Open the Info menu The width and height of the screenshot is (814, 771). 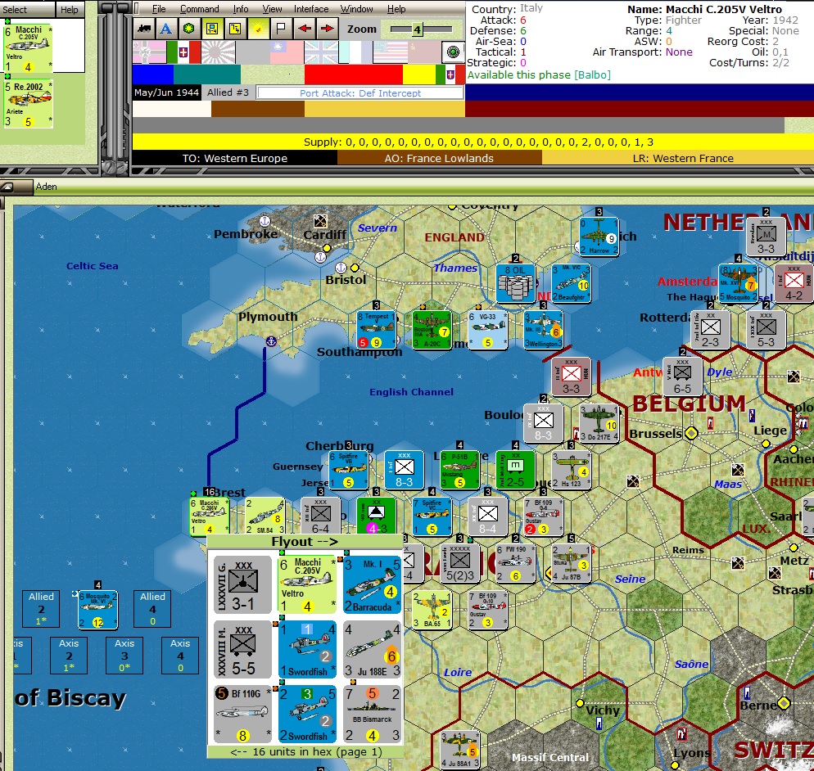point(241,9)
